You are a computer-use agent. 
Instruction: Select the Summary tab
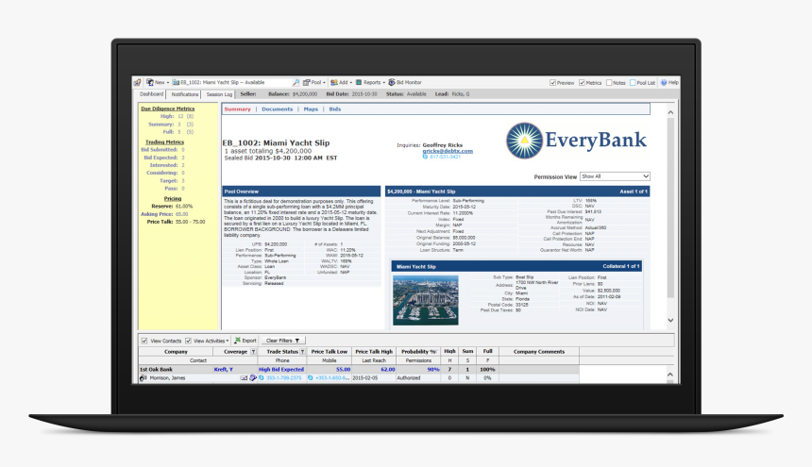point(238,109)
